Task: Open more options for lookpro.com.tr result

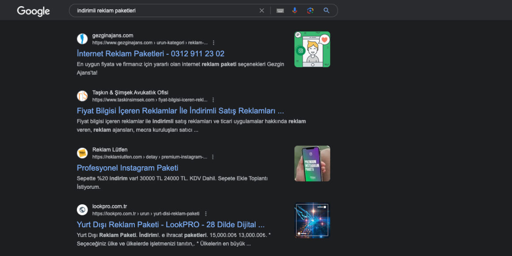Action: click(206, 214)
